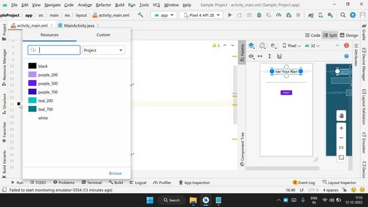Set zoom to 1:1 scale
Image resolution: width=368 pixels, height=207 pixels.
pyautogui.click(x=341, y=148)
